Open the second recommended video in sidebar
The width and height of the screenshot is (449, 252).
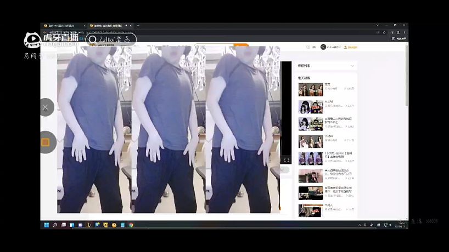click(x=310, y=106)
